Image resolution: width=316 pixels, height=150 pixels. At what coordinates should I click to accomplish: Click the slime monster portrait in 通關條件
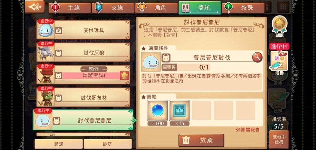[151, 62]
